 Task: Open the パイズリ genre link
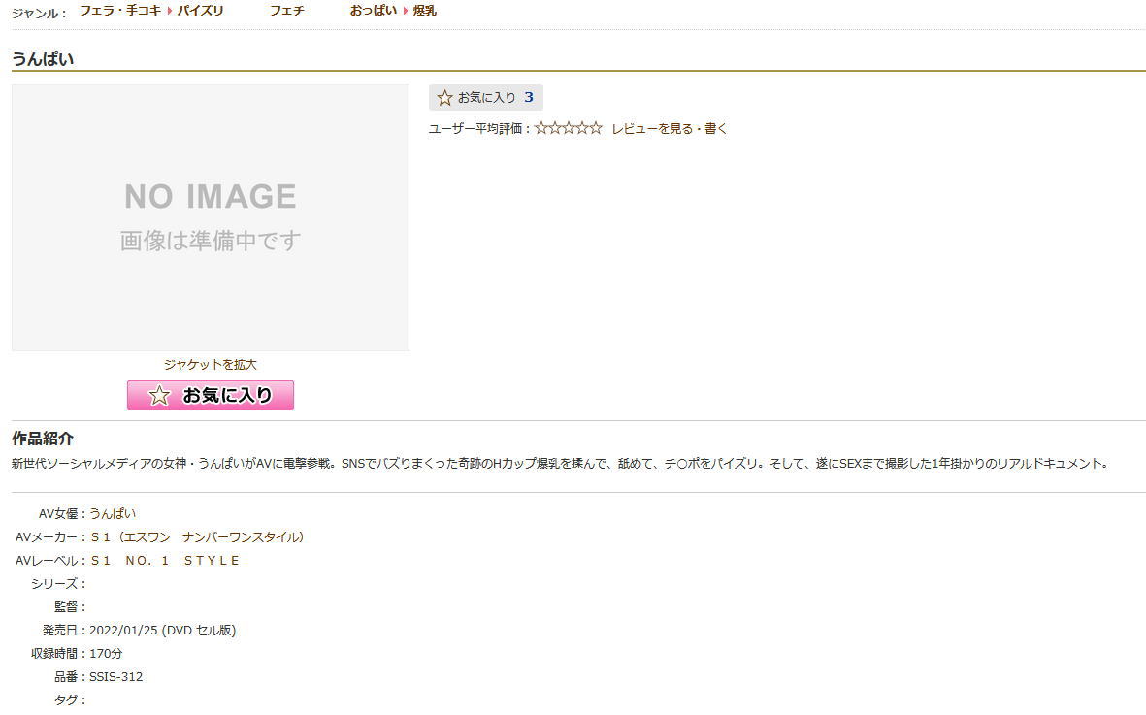(x=200, y=11)
